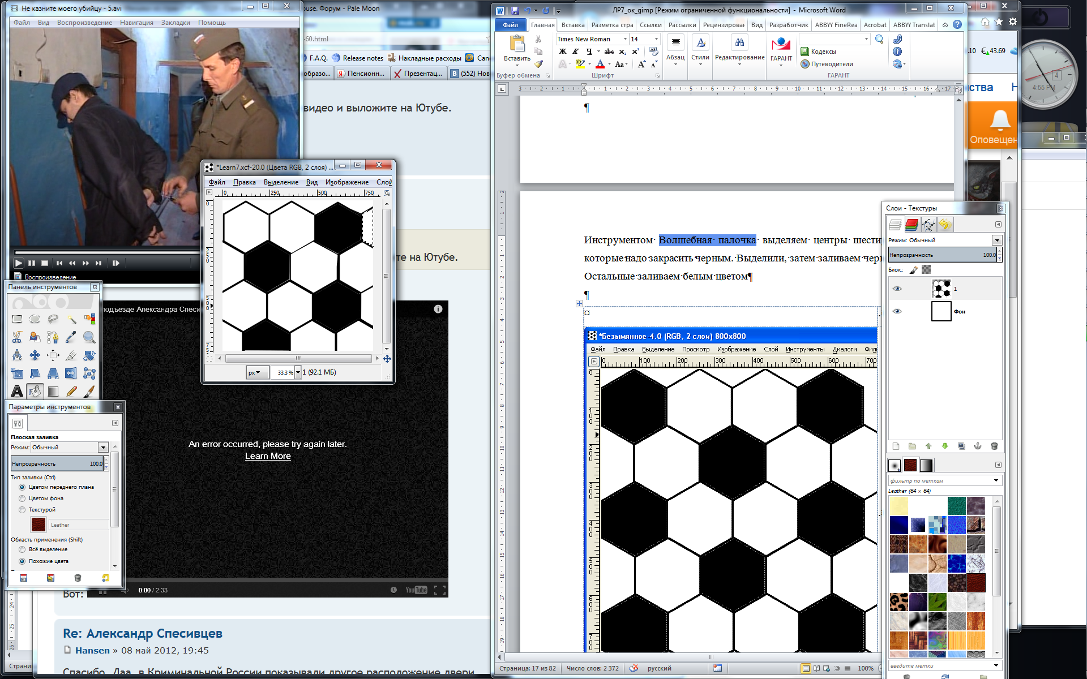Open the zoom 33.3% dropdown in GIMP

298,372
